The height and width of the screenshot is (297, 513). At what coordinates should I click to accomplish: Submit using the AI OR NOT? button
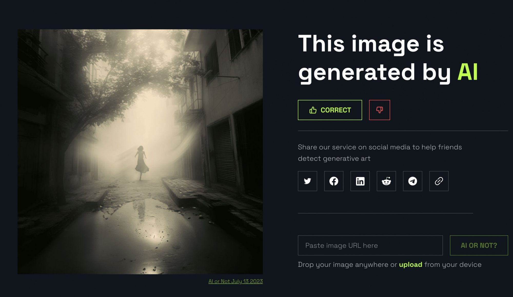[479, 245]
